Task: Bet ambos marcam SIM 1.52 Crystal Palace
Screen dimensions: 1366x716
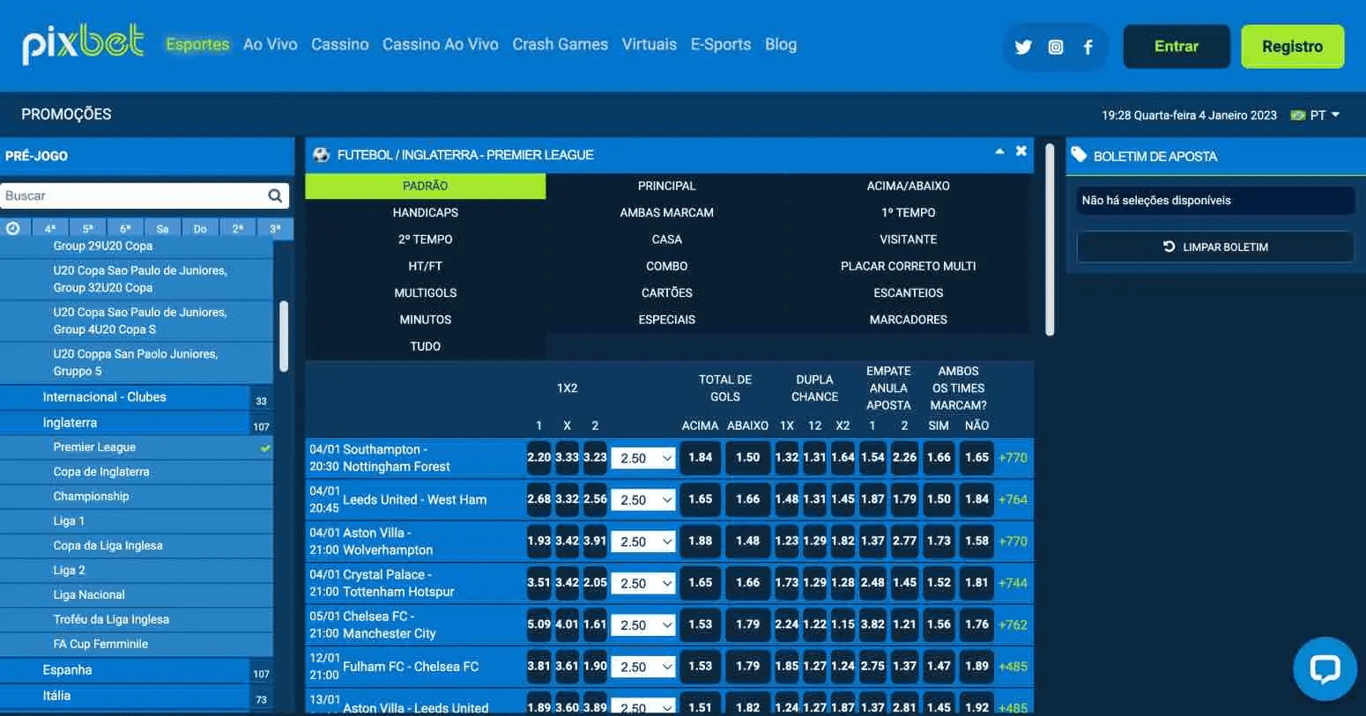Action: pos(939,583)
